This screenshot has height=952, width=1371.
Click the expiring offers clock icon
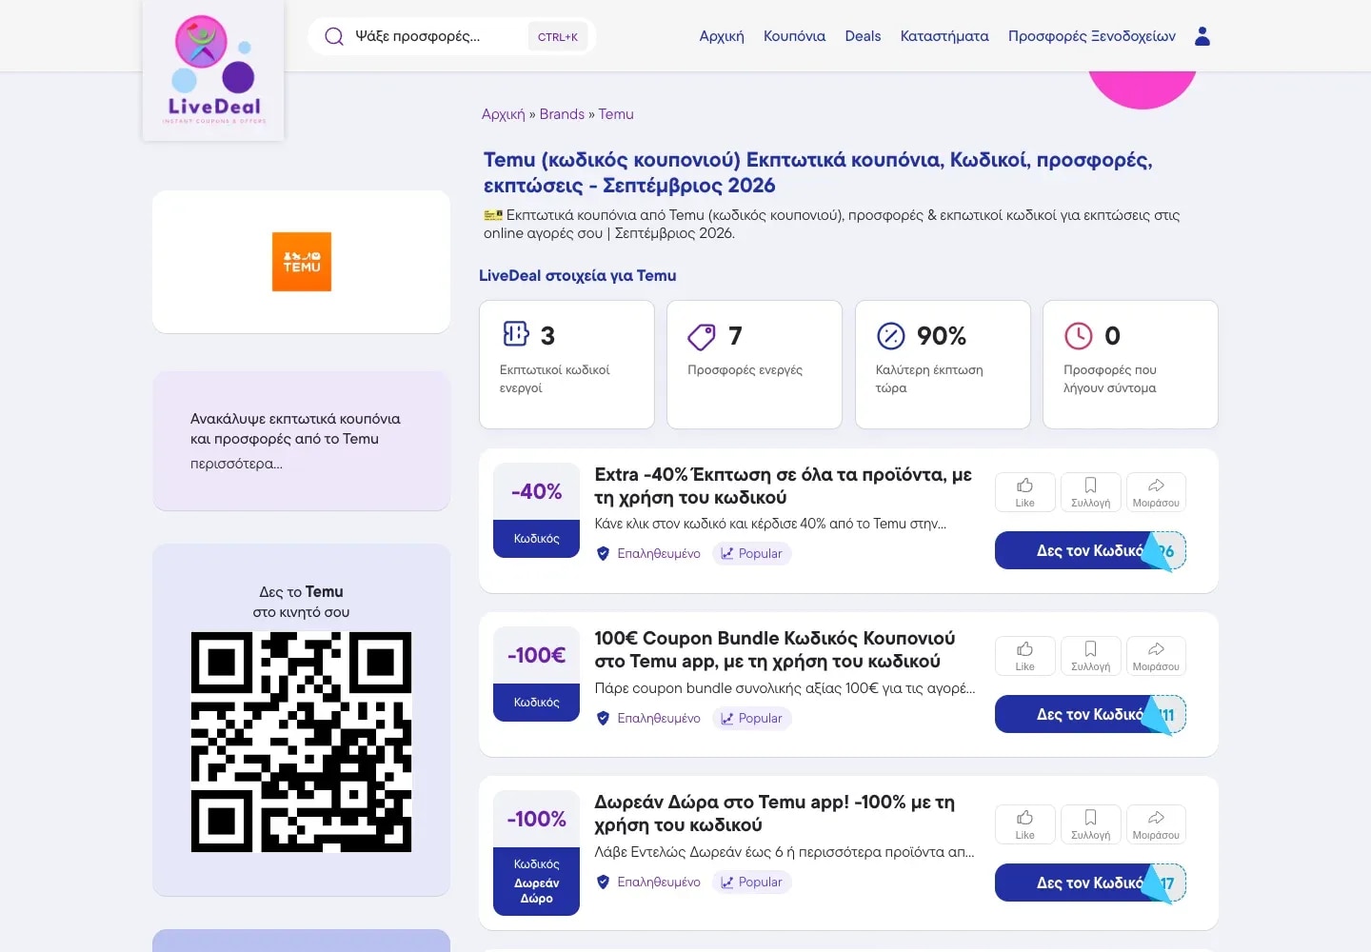pos(1078,336)
